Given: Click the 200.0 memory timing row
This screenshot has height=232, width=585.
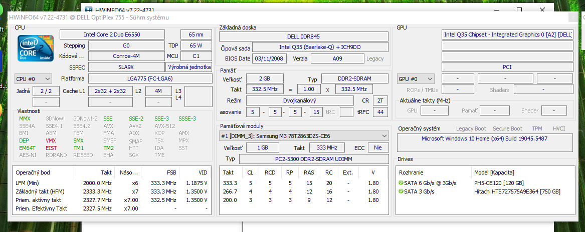Looking at the screenshot, I should point(304,200).
